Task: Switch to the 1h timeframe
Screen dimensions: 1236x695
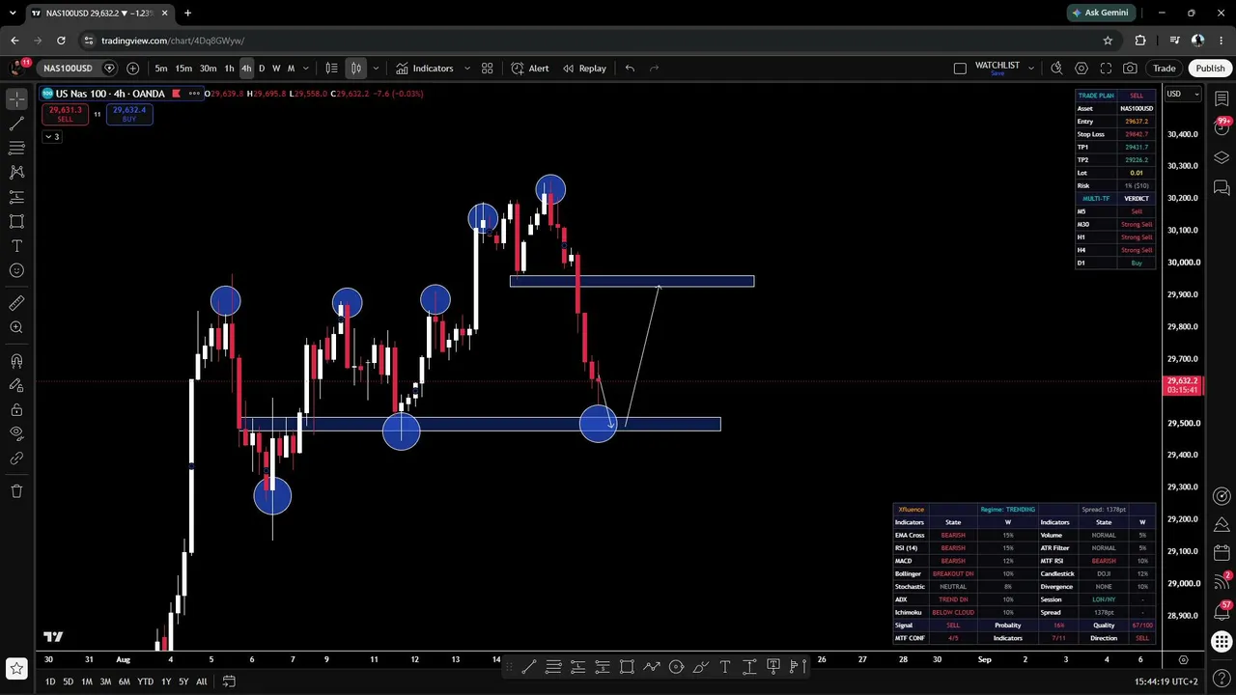Action: (x=229, y=69)
